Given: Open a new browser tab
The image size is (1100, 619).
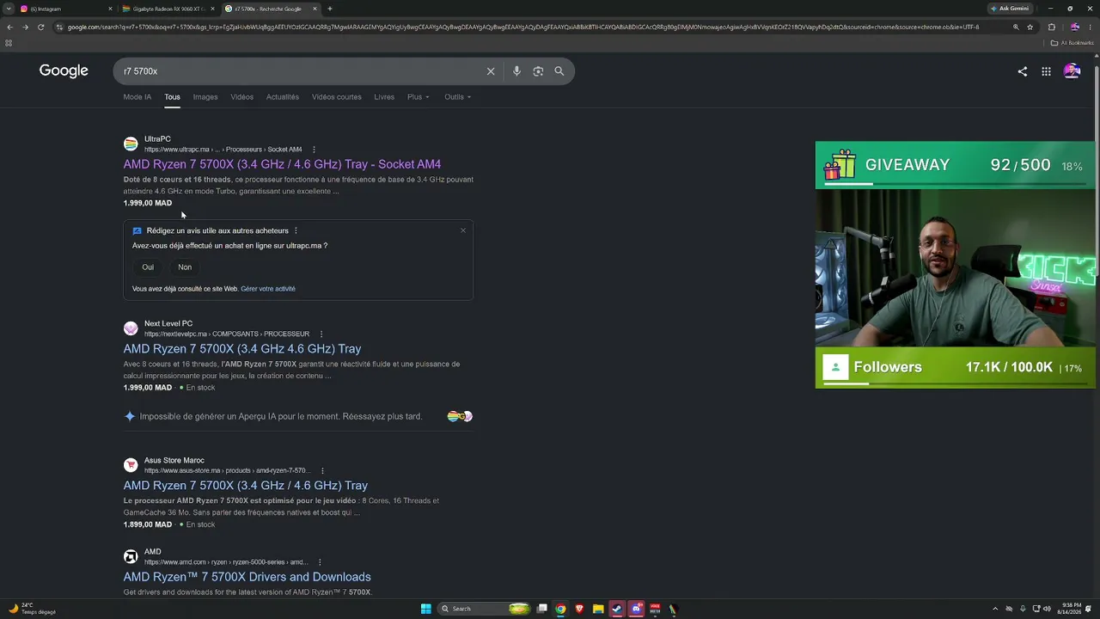Looking at the screenshot, I should tap(330, 9).
